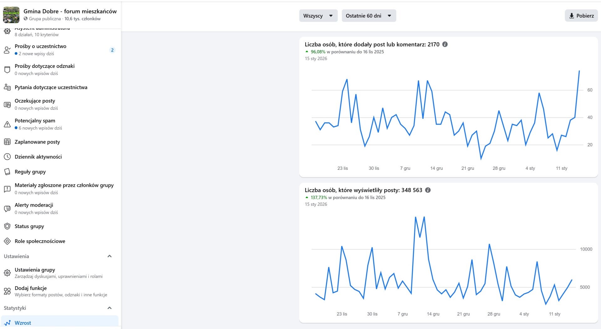Screen dimensions: 601x329
Task: Click the Prośby dotyczące odznaki badge icon
Action: click(x=7, y=70)
